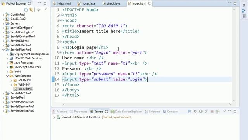Start the server in debug mode
This screenshot has width=248, height=140.
click(195, 112)
